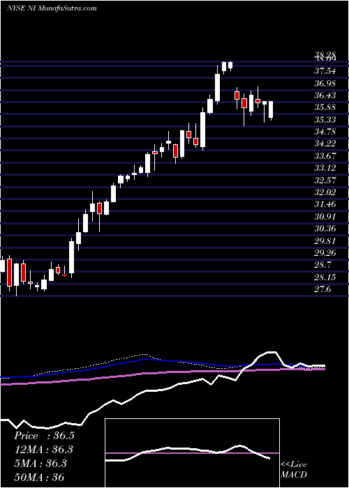Screen dimensions: 349x488
Task: Click inside the MACD inset chart box
Action: 192,453
